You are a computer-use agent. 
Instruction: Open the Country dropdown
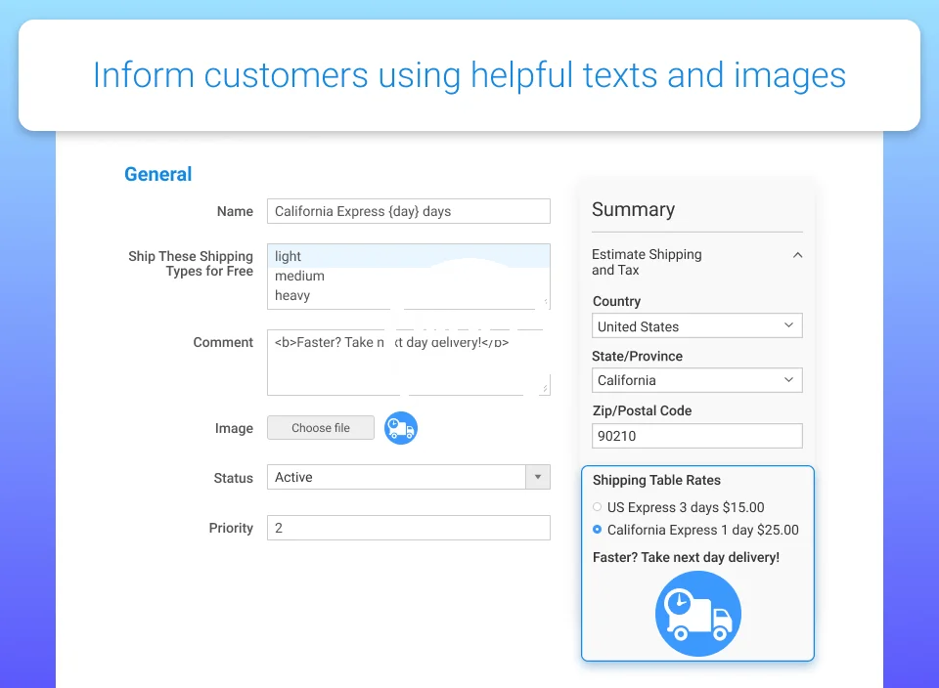click(x=696, y=326)
